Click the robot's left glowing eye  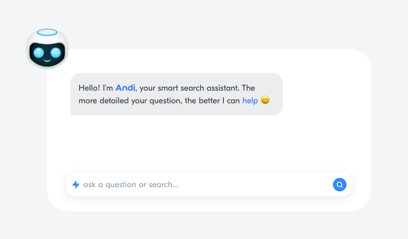click(x=39, y=53)
